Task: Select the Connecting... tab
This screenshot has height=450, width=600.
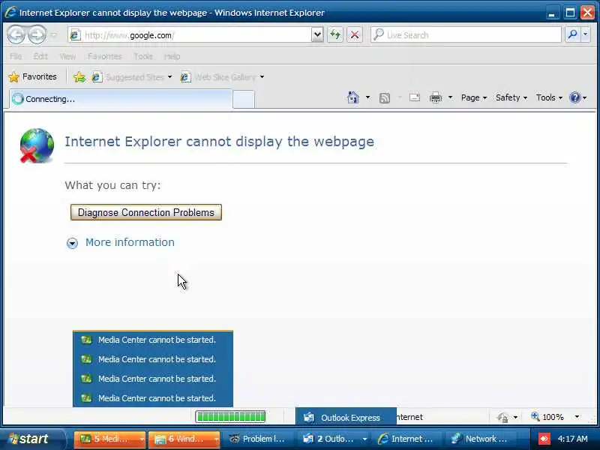Action: (121, 99)
